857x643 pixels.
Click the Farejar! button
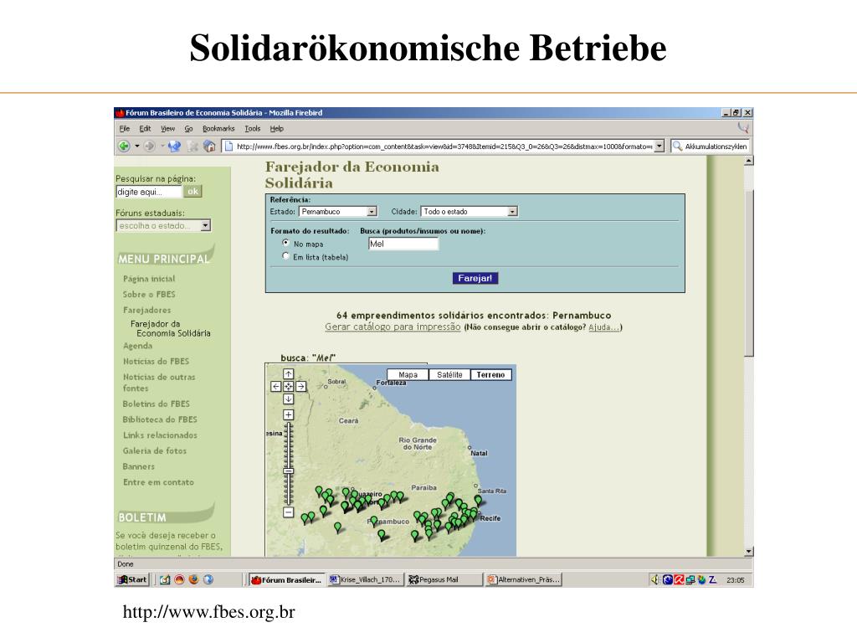[475, 278]
